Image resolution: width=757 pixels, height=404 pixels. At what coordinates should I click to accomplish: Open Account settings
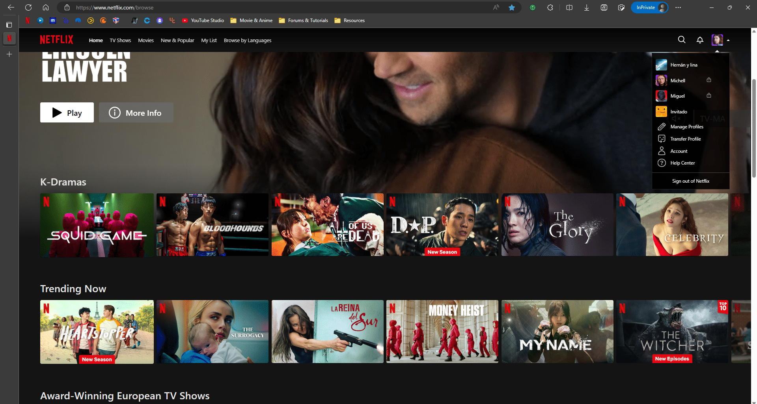[x=679, y=151]
